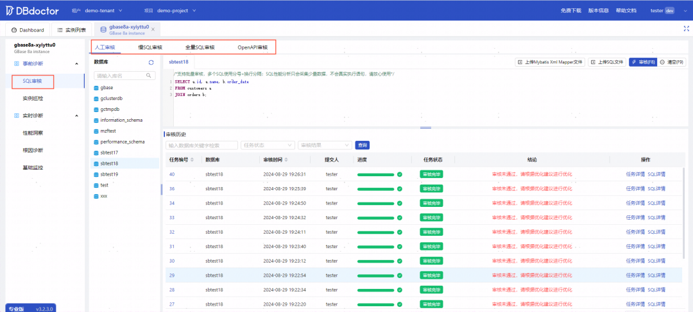
Task: Select the OpenAPI审核 tab
Action: tap(252, 47)
